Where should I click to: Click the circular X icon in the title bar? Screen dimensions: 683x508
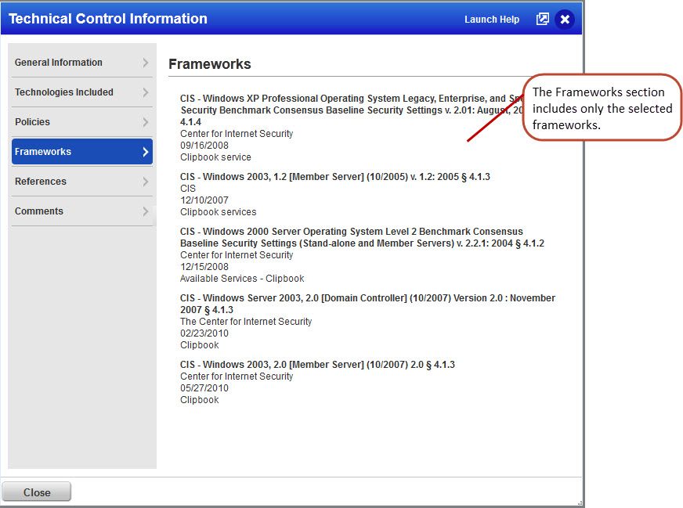[x=565, y=20]
